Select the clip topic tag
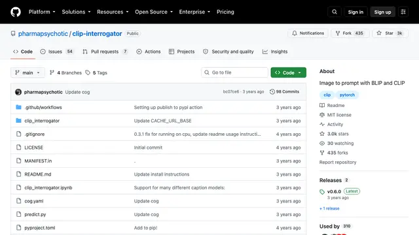 click(327, 95)
